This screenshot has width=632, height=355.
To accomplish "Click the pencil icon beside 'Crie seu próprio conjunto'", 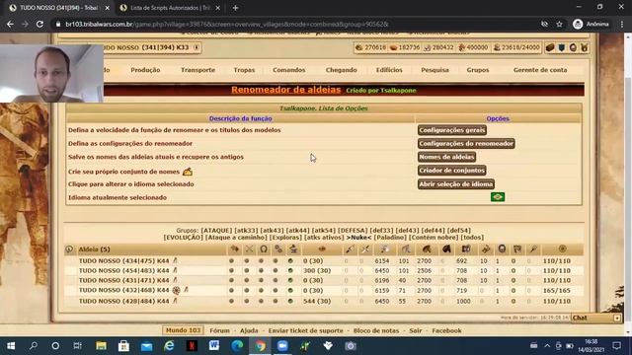I will (188, 172).
